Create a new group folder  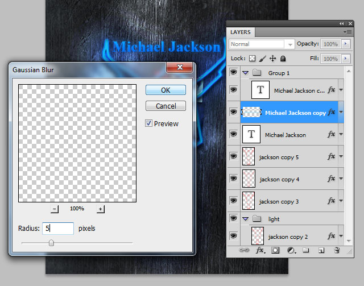click(306, 250)
